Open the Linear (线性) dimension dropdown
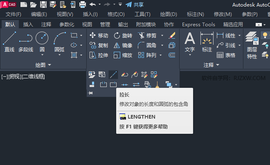 pos(239,35)
